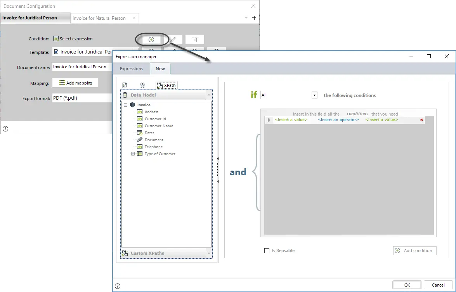Viewport: 456px width, 292px height.
Task: Collapse the Invoice tree node
Action: pos(126,105)
